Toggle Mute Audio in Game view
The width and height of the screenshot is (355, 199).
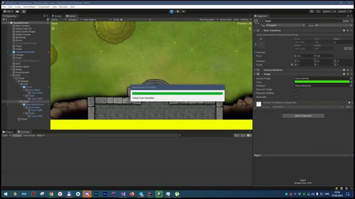click(226, 20)
